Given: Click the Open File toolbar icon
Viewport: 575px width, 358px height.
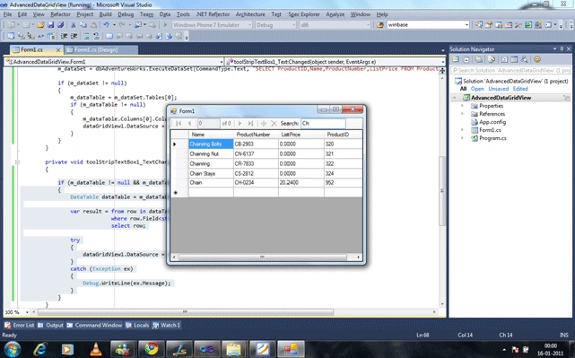Looking at the screenshot, I should 40,25.
